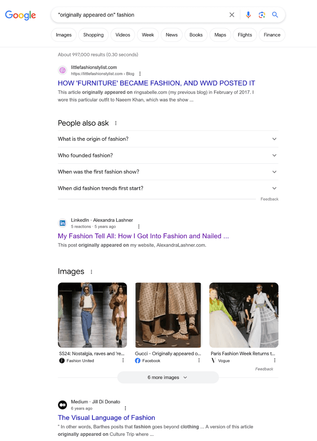Screen dimensions: 317x441
Task: Switch to the Books filter
Action: (196, 35)
